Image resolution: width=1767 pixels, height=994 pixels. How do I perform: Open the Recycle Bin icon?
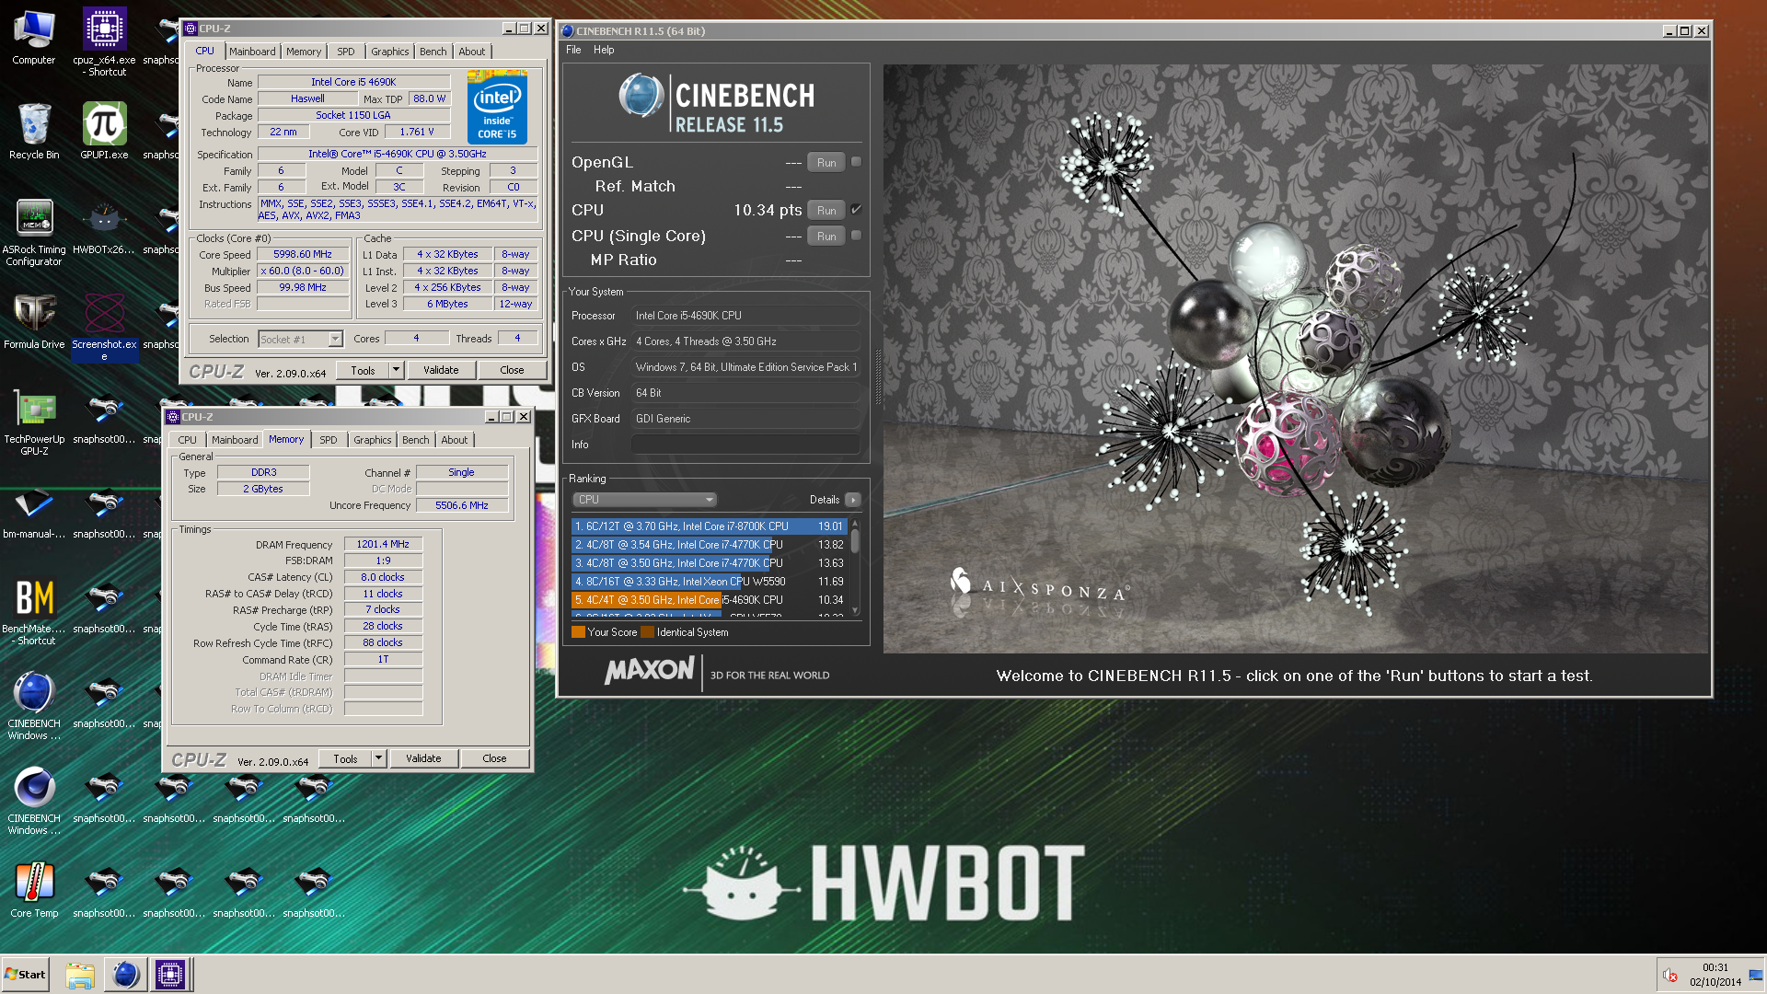click(x=34, y=131)
